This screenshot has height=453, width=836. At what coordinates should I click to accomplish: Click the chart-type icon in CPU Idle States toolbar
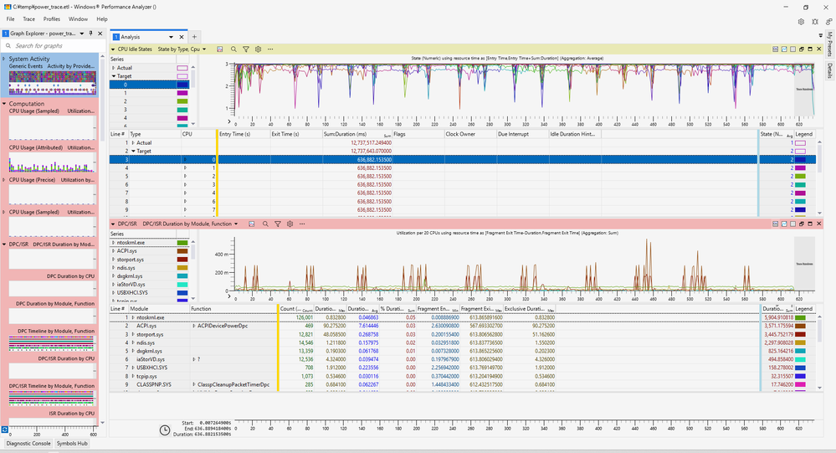pyautogui.click(x=219, y=49)
